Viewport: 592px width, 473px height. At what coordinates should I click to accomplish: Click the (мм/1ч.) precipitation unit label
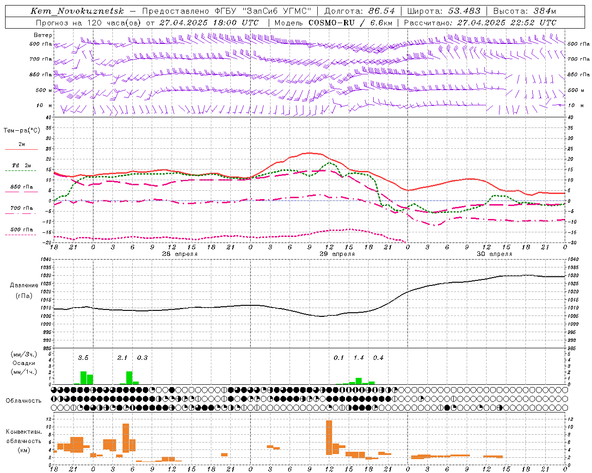(x=24, y=372)
